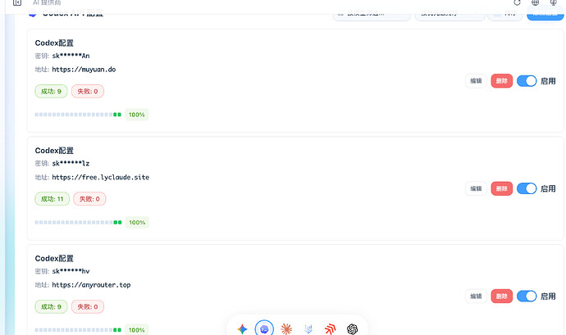The image size is (566, 335).
Task: Open the OpenAI logo icon in the dock
Action: point(352,328)
